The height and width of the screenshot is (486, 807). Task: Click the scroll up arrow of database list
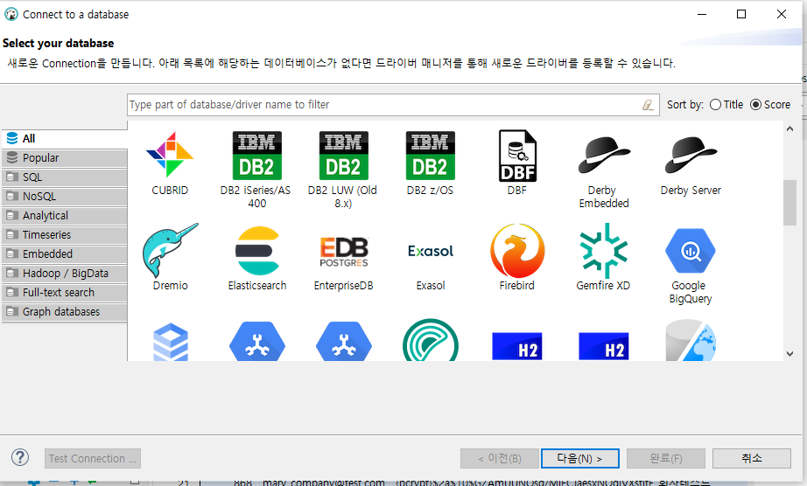790,129
